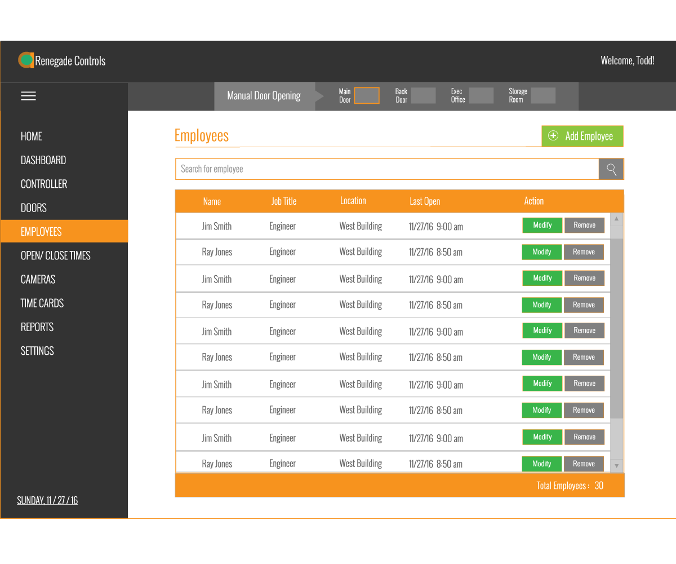This screenshot has width=676, height=564.
Task: Click the search magnifying glass icon
Action: tap(611, 169)
